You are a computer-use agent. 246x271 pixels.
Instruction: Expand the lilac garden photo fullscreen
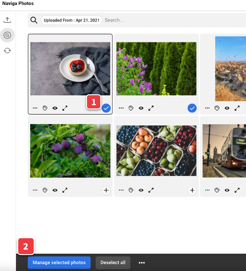click(151, 108)
